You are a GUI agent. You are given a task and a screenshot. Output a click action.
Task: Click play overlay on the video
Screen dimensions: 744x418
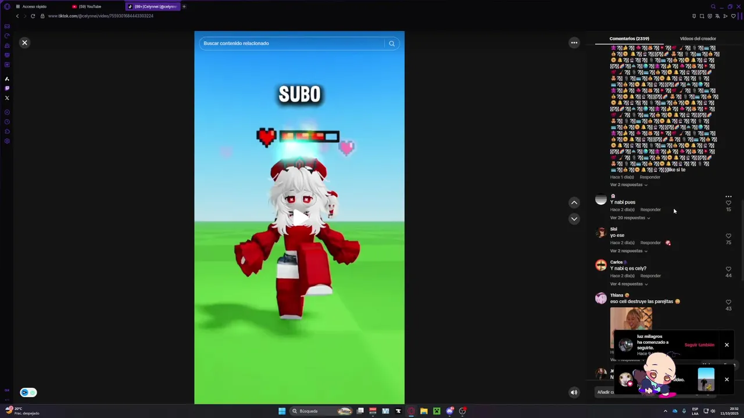pyautogui.click(x=299, y=217)
